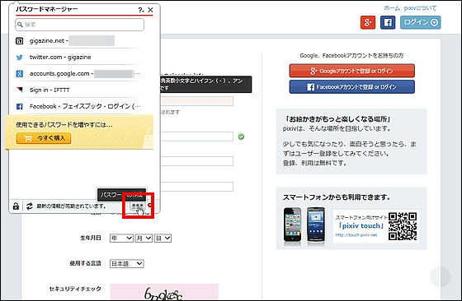Image resolution: width=462 pixels, height=301 pixels.
Task: Open the ログイン dropdown button
Action: point(421,22)
